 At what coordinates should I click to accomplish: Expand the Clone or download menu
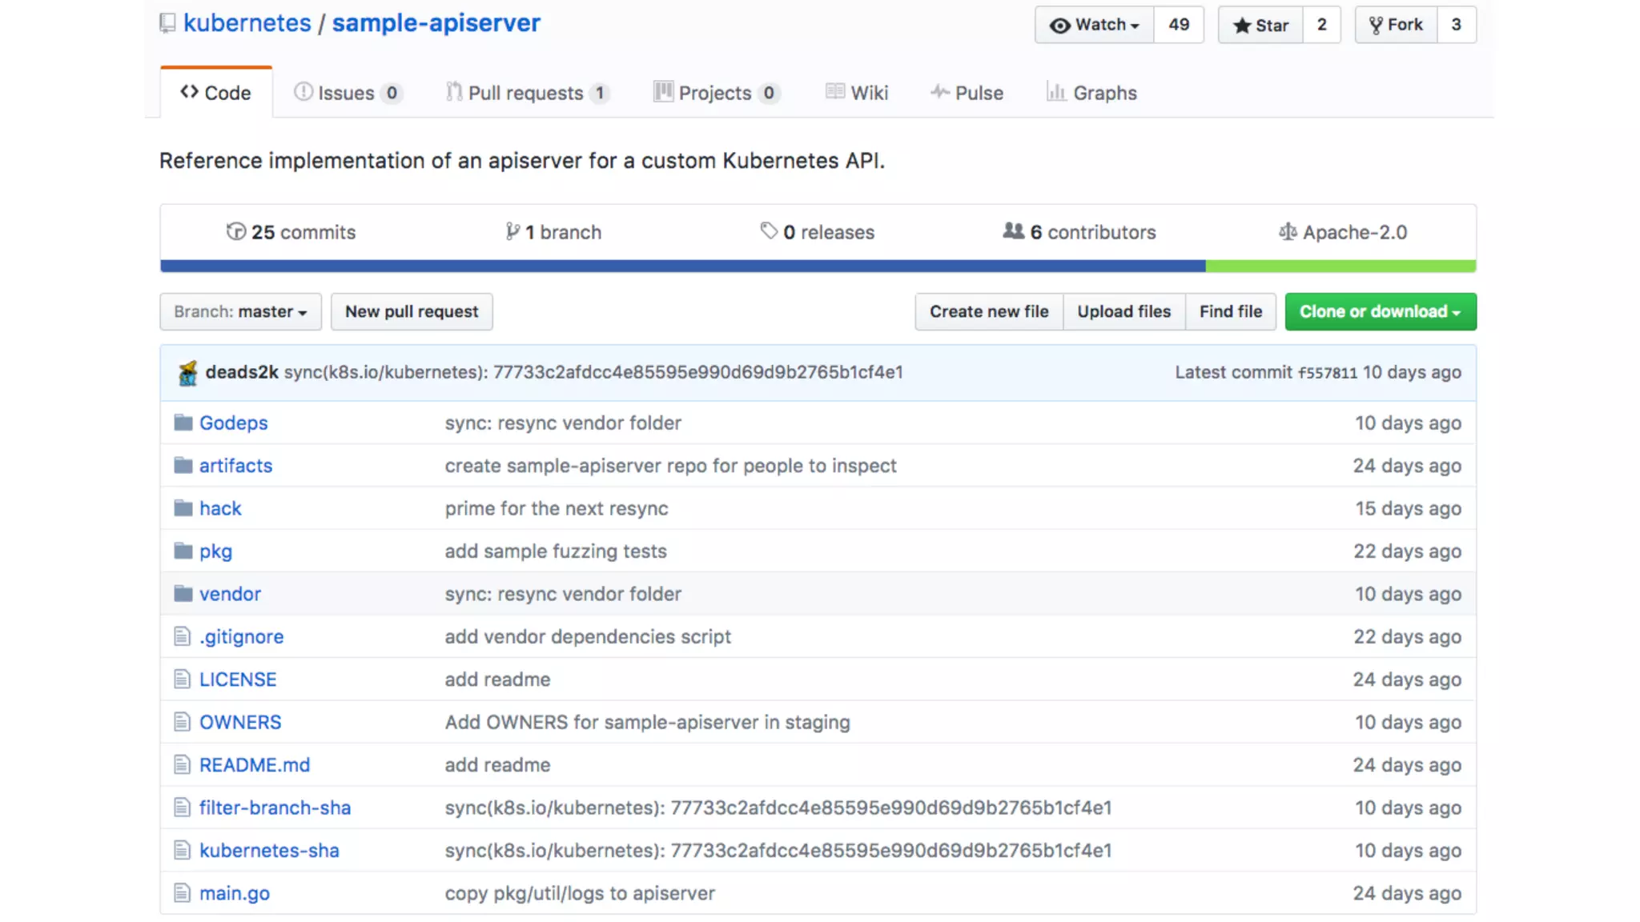click(1380, 311)
